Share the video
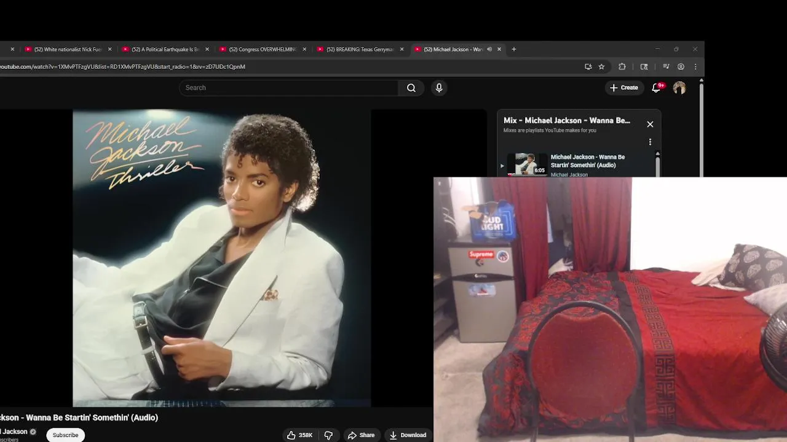The height and width of the screenshot is (442, 787). point(361,435)
